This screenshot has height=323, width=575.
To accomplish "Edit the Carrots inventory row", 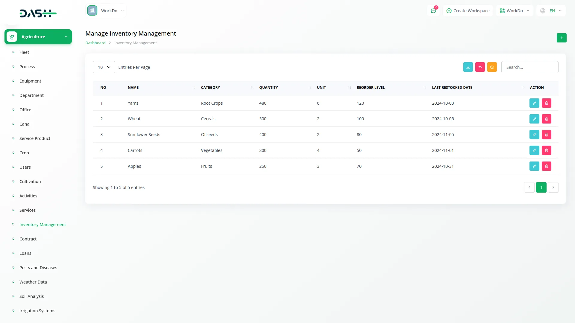I will point(534,150).
